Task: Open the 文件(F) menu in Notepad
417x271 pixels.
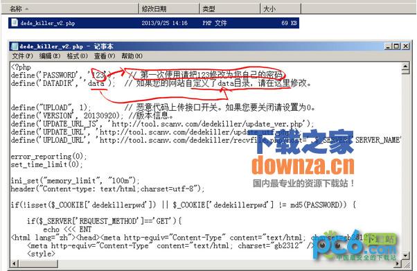Action: [x=22, y=56]
